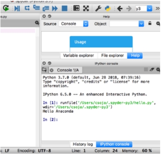Switch to the File explorer tab
161x154 pixels.
click(x=113, y=56)
